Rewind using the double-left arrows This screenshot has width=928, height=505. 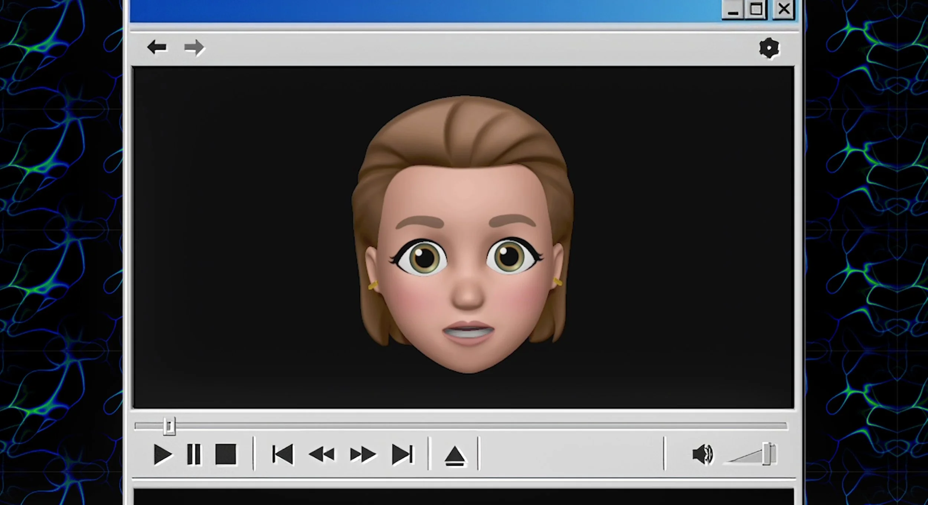pos(321,454)
